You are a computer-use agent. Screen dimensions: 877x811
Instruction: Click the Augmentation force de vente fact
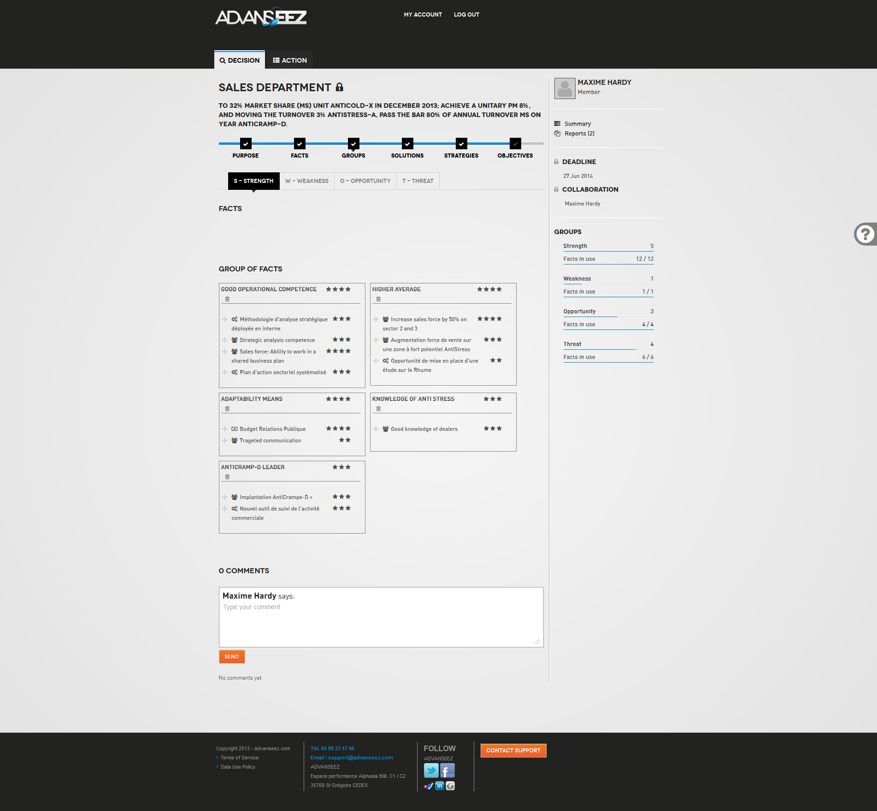427,345
